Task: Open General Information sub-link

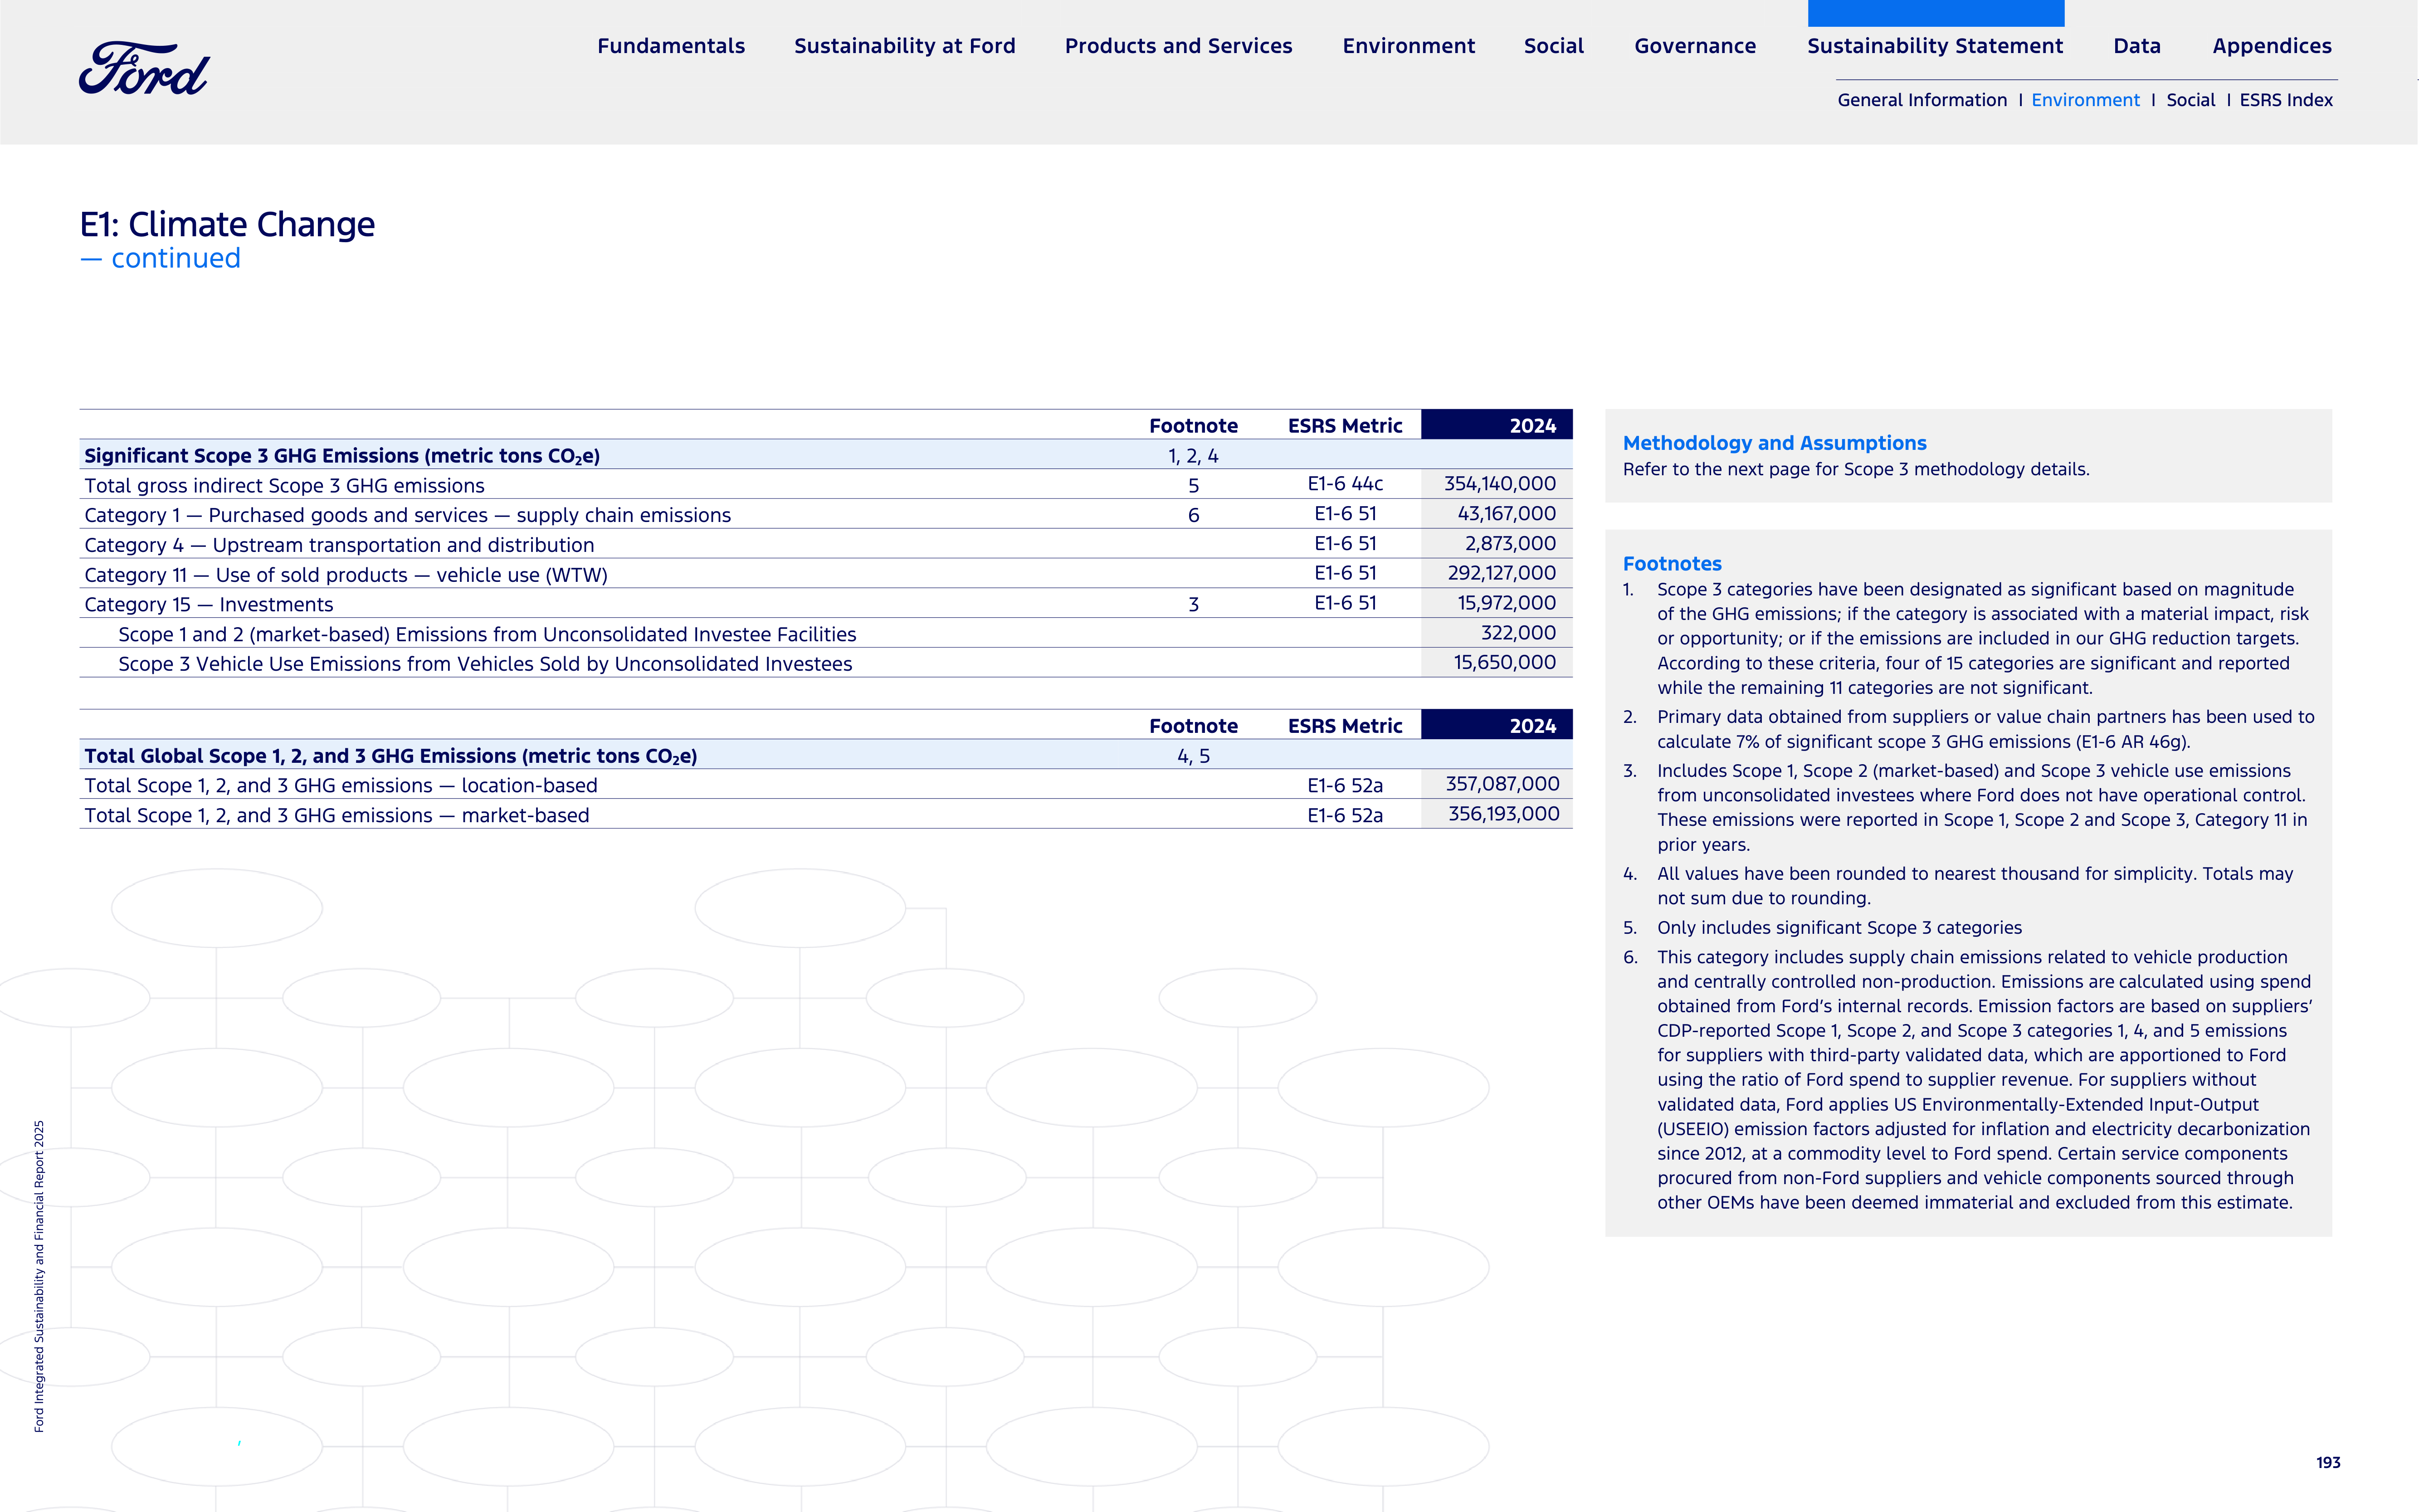Action: coord(1921,100)
